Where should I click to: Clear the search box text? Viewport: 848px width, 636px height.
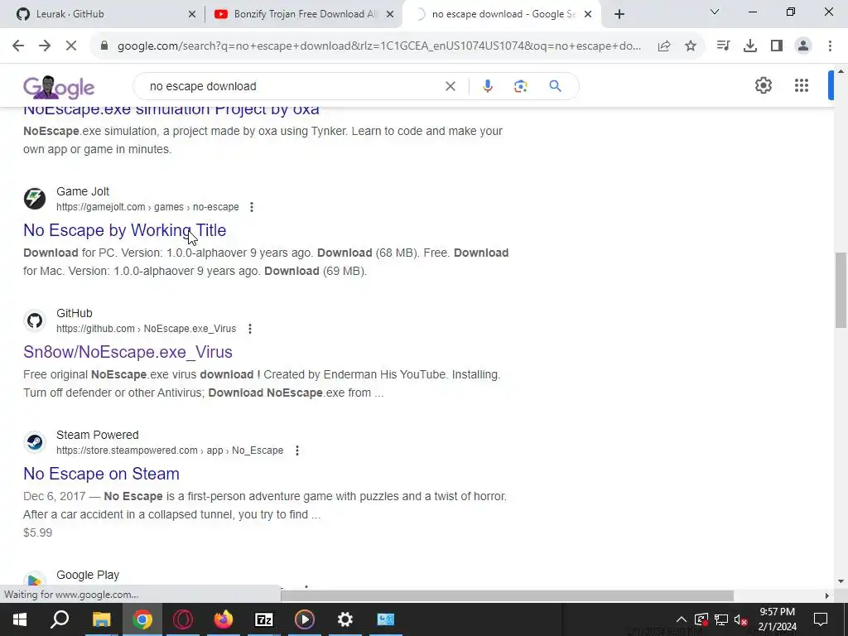point(450,86)
